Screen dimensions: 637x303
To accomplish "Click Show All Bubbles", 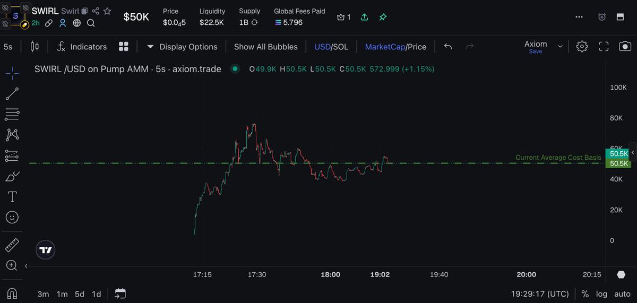I will coord(266,47).
